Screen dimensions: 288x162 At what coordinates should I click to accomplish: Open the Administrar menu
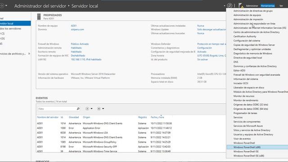(x=252, y=6)
